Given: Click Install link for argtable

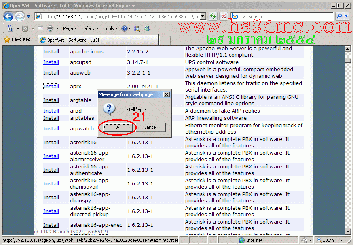Looking at the screenshot, I should pos(51,100).
